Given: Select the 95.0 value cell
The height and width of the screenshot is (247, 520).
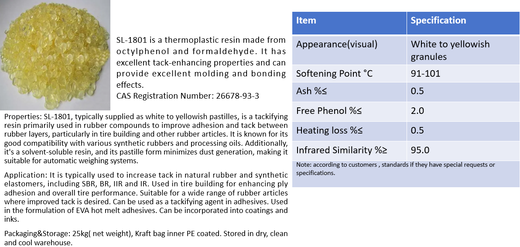Looking at the screenshot, I should (x=420, y=150).
